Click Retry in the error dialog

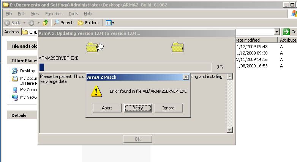[138, 108]
